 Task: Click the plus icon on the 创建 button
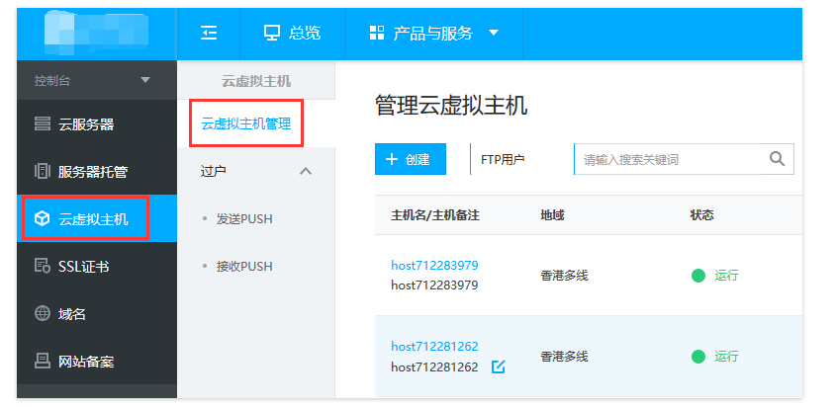392,159
